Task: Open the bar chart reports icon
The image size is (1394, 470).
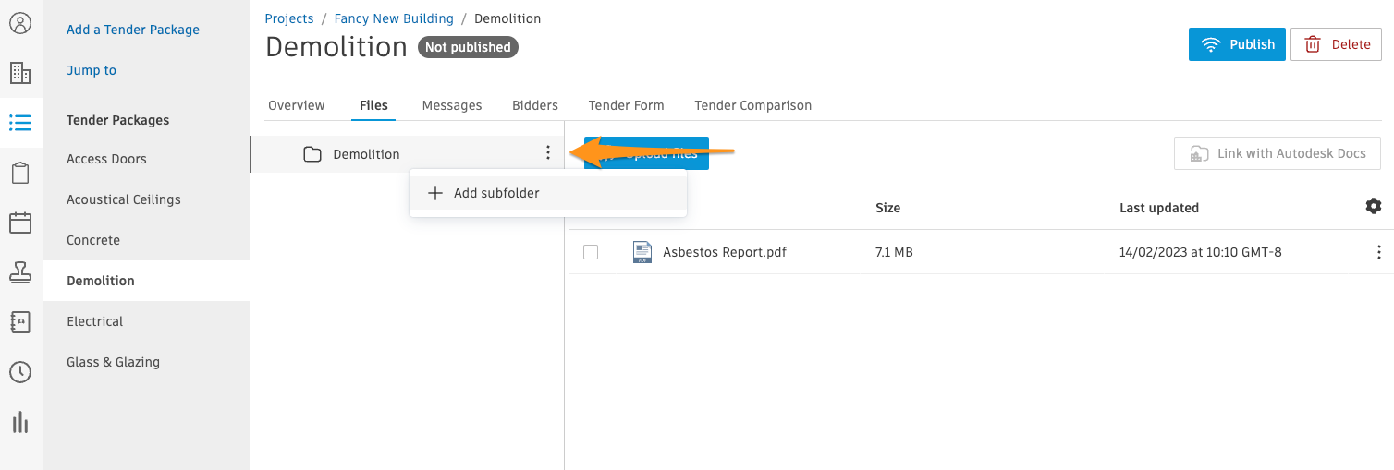Action: (x=20, y=422)
